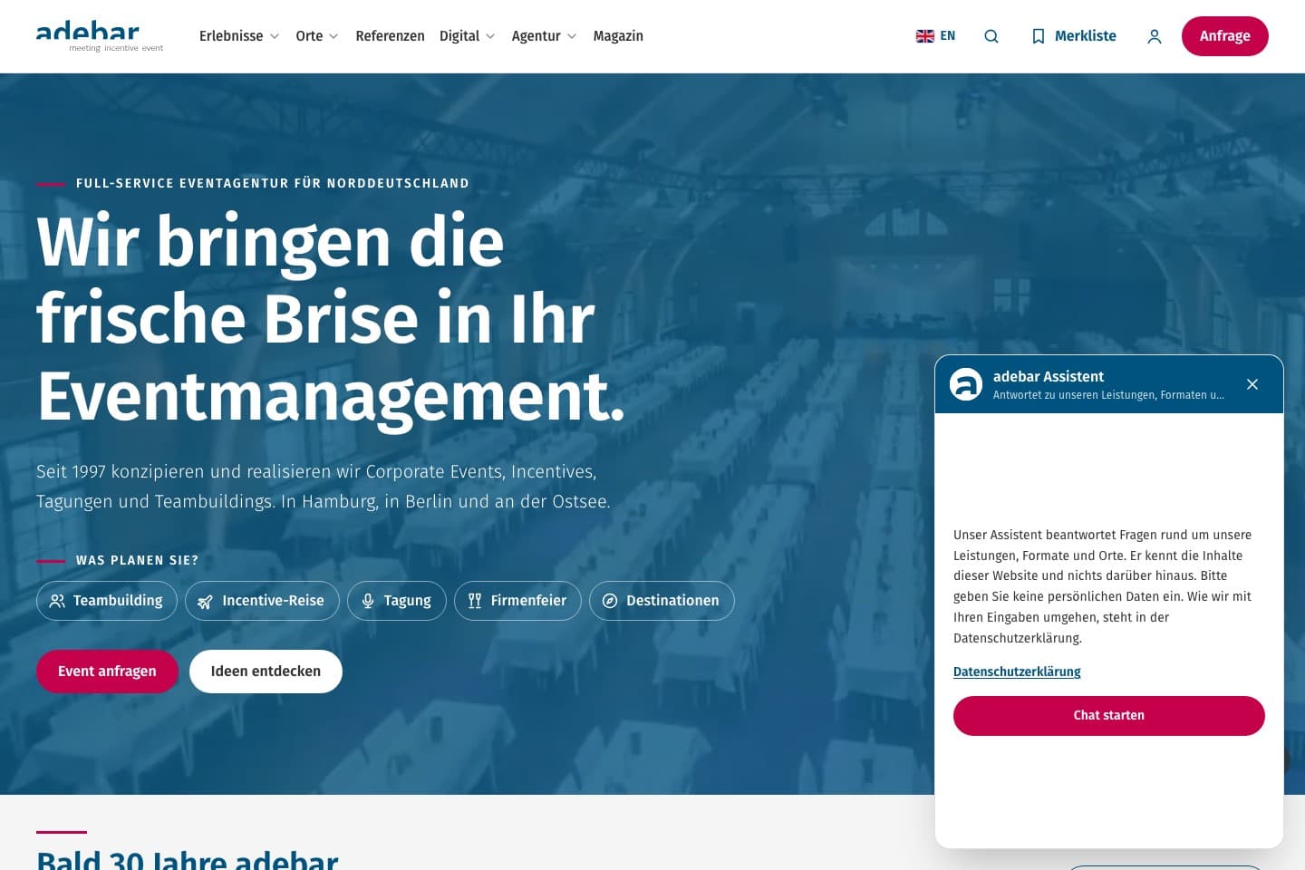Open the Merkliste link
The height and width of the screenshot is (870, 1305).
tap(1074, 36)
